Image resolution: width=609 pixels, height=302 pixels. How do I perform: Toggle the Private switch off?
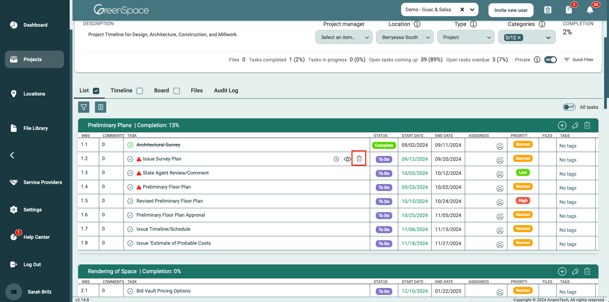click(x=551, y=60)
